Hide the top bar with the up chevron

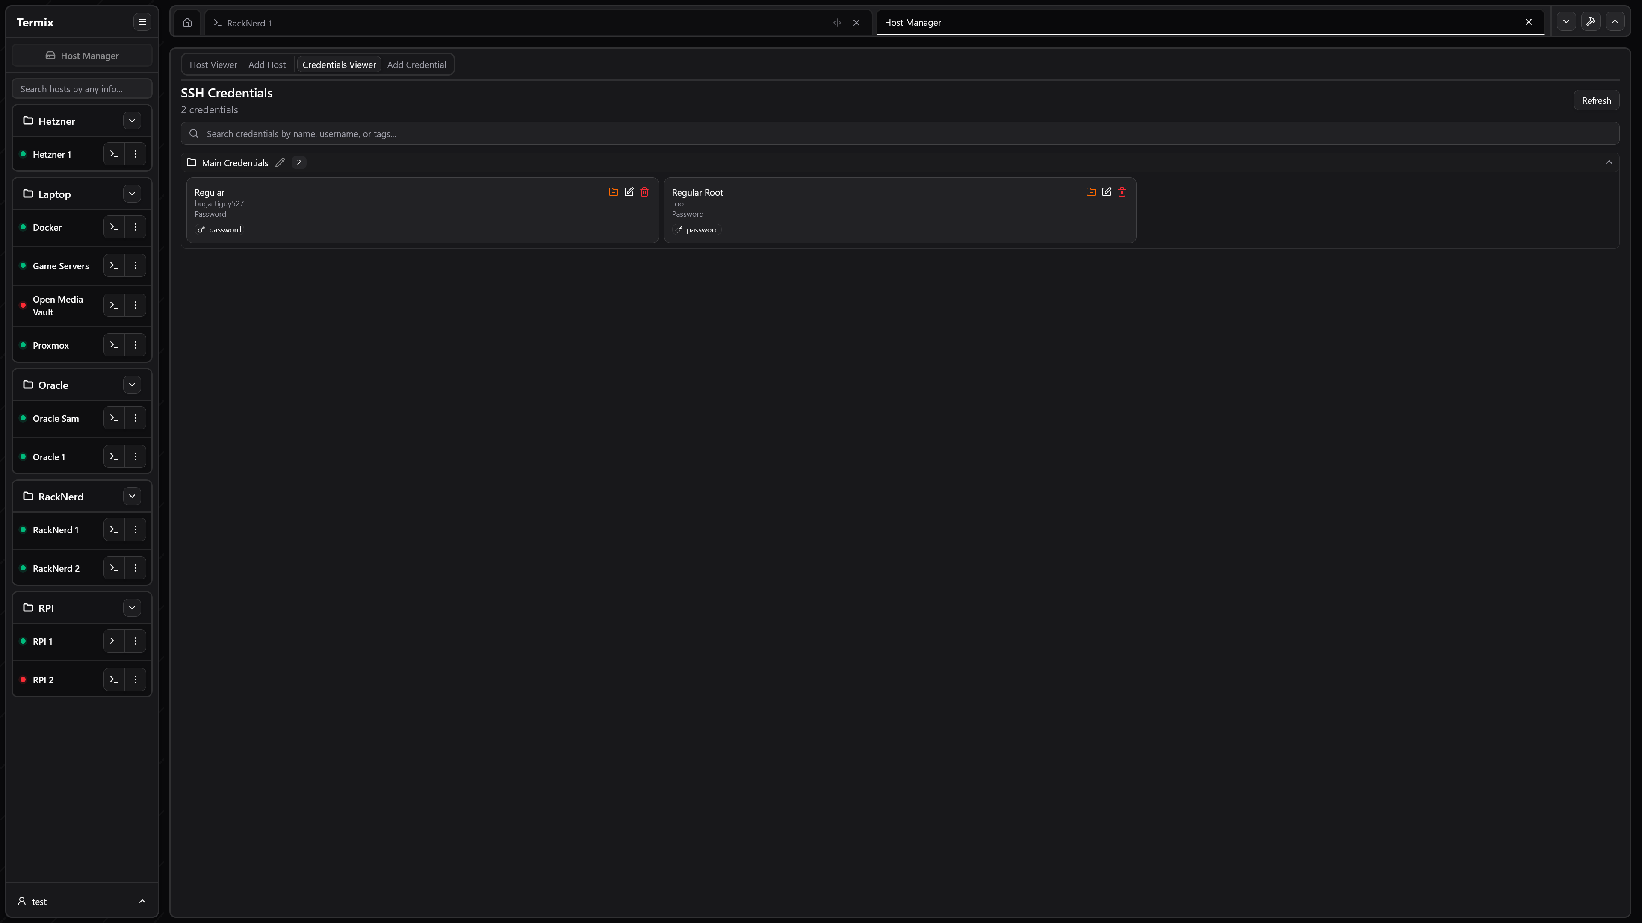point(1615,22)
